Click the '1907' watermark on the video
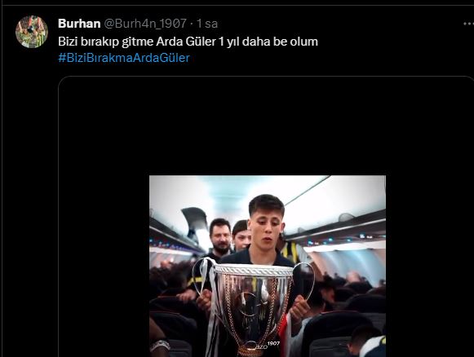474x357 pixels. (x=274, y=343)
